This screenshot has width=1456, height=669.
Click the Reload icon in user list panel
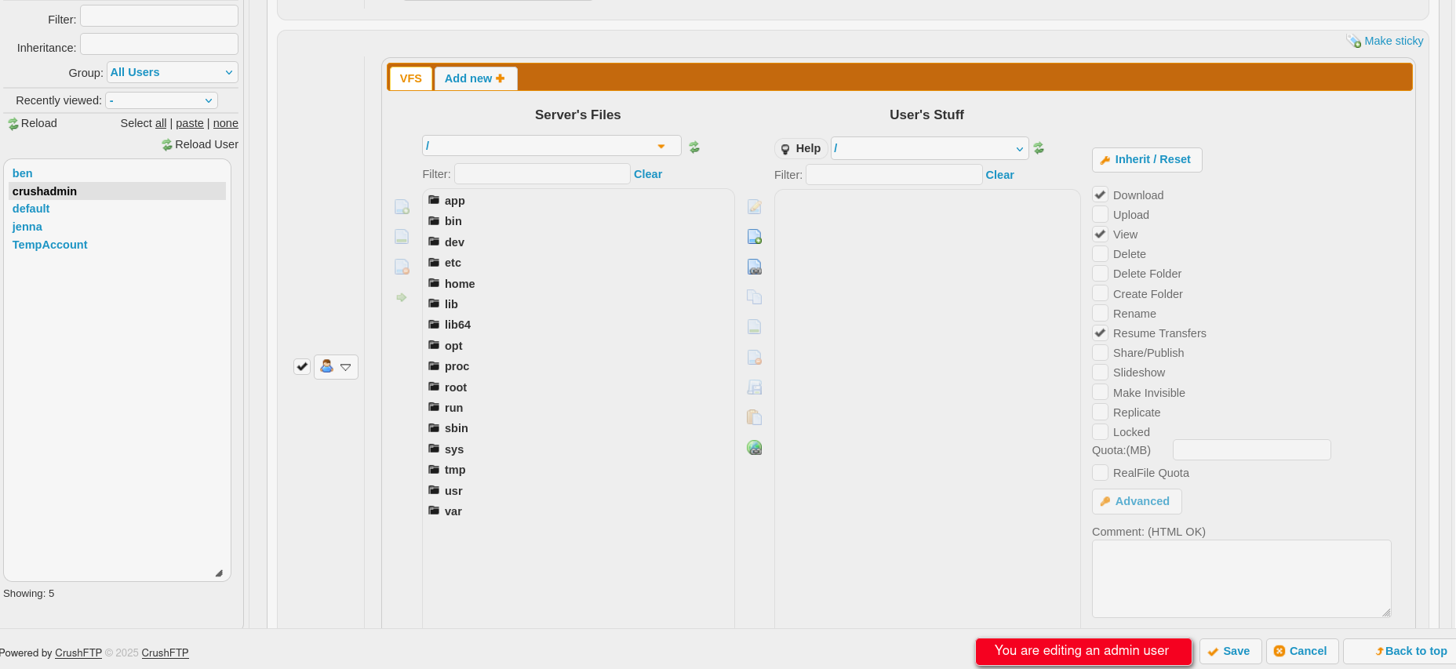13,124
